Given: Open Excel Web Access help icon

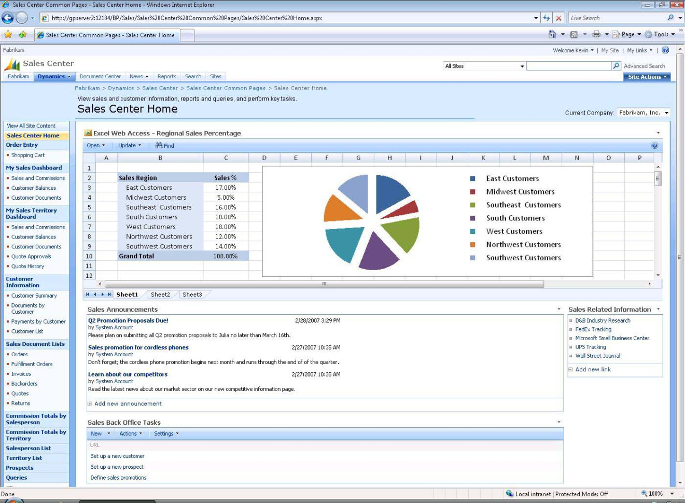Looking at the screenshot, I should point(654,146).
